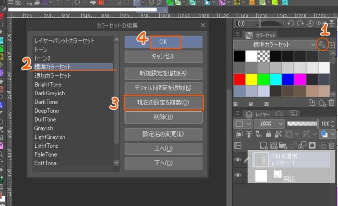Viewport: 338px width, 206px height.
Task: Hide レイヤー 1 using its eye icon
Action: [x=238, y=159]
